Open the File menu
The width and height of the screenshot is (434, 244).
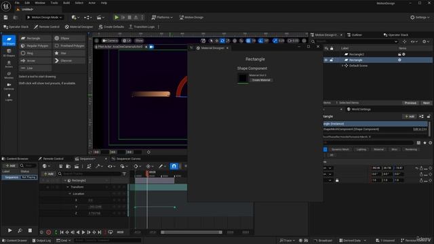click(17, 3)
